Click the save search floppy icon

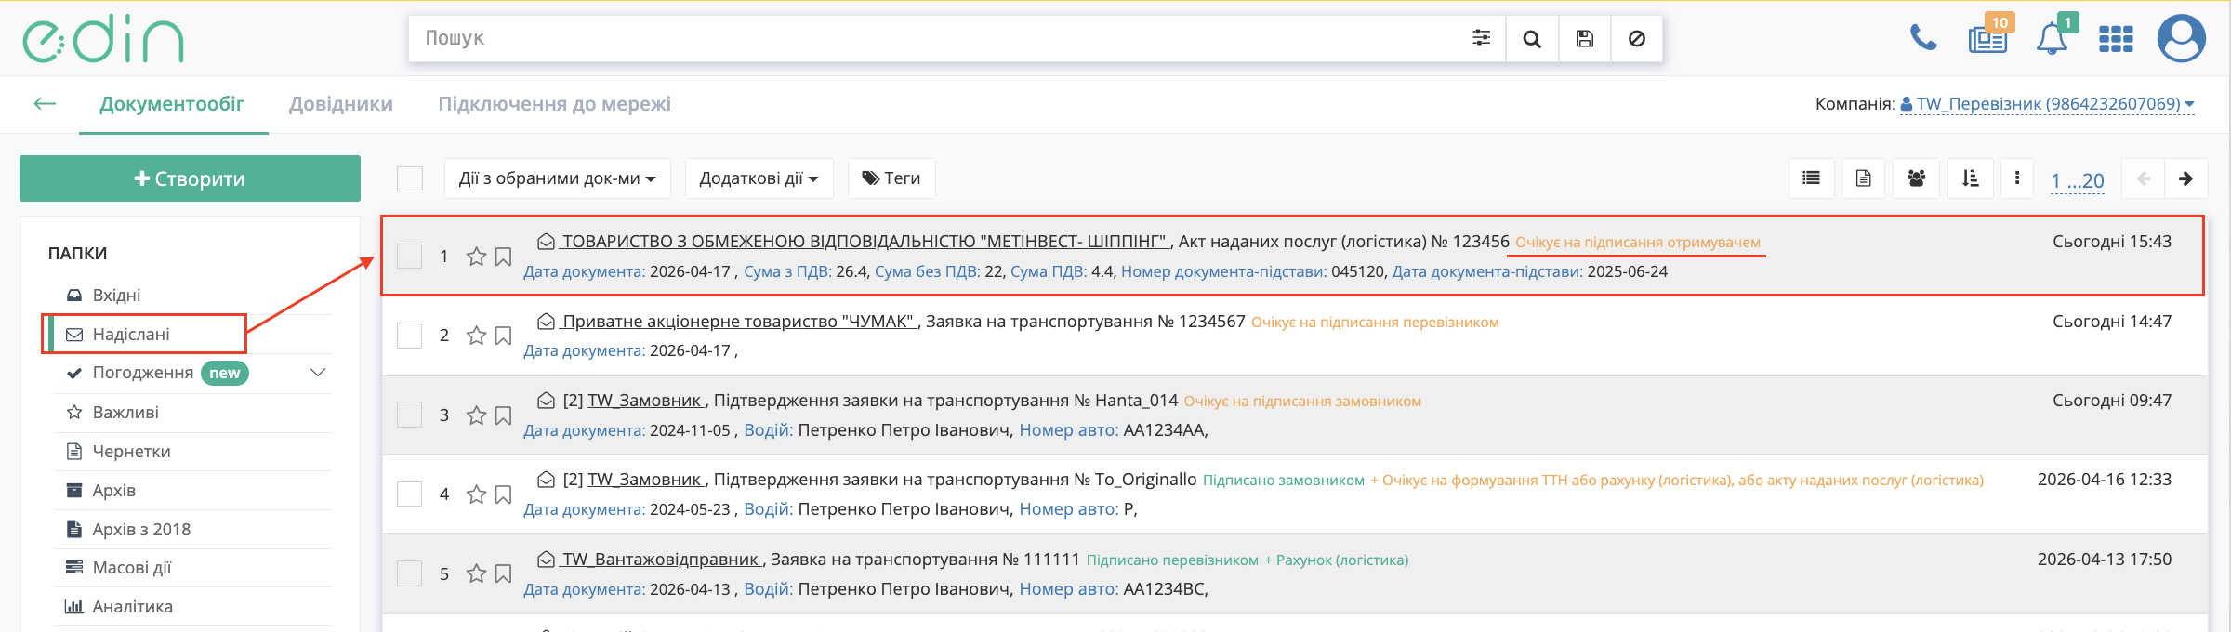click(x=1585, y=39)
